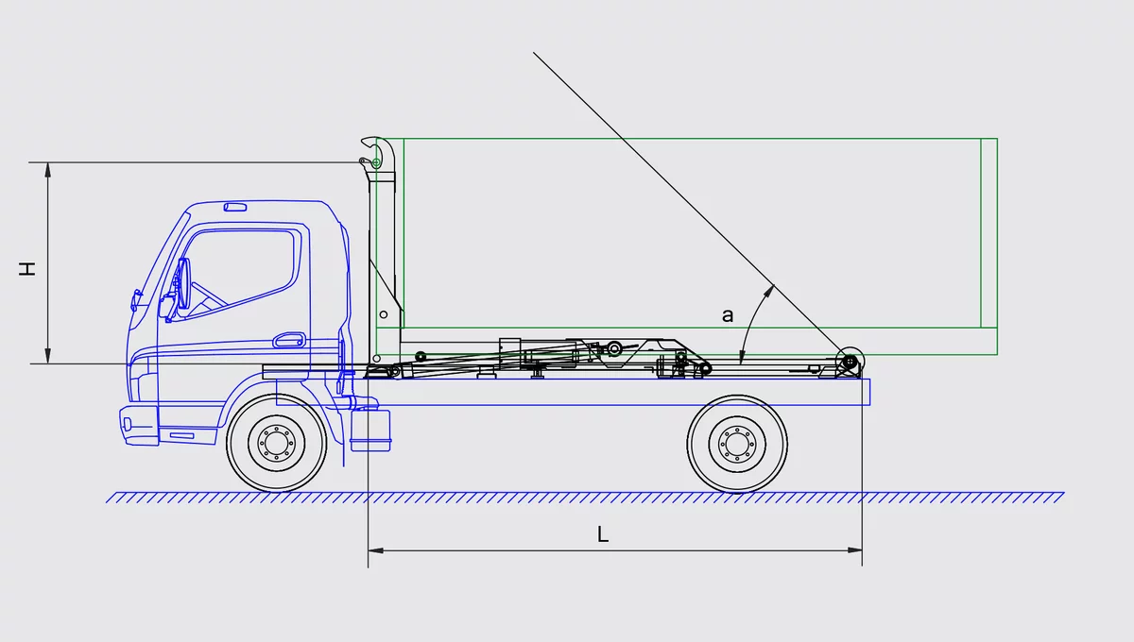The image size is (1134, 642).
Task: Select the angle label 'a'
Action: [x=727, y=315]
